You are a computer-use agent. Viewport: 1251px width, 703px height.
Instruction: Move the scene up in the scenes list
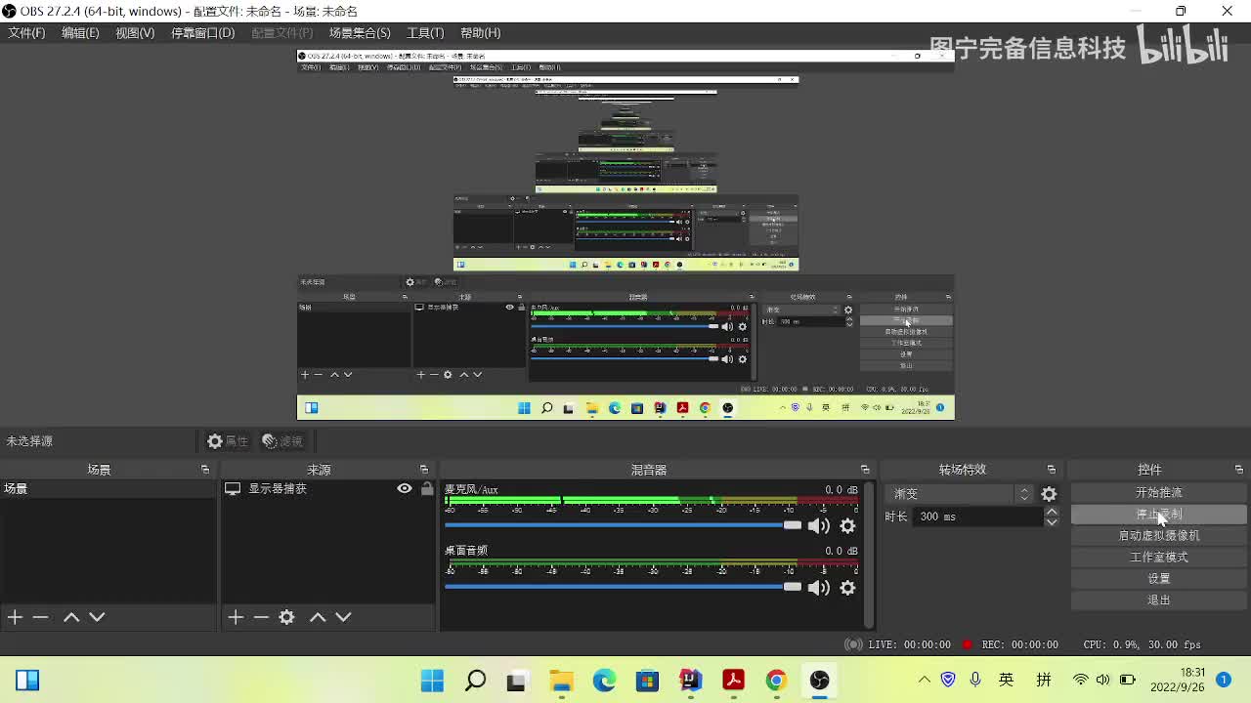pos(71,617)
